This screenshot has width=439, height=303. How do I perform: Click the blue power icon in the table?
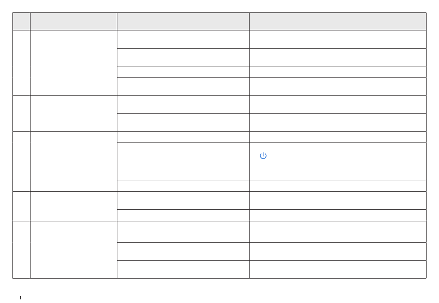click(x=263, y=156)
